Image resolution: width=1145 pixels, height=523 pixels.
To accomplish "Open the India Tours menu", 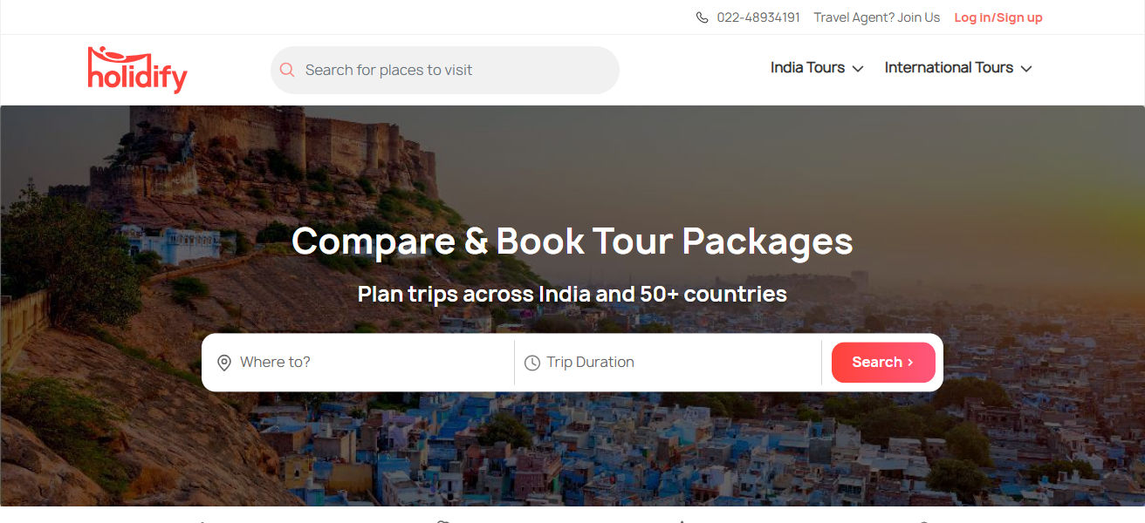I will pyautogui.click(x=817, y=68).
